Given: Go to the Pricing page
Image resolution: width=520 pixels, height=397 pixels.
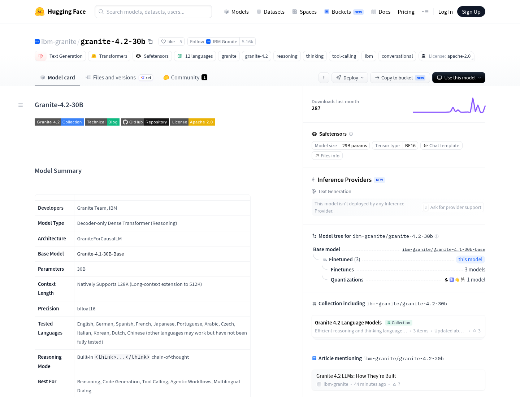Looking at the screenshot, I should pos(406,12).
